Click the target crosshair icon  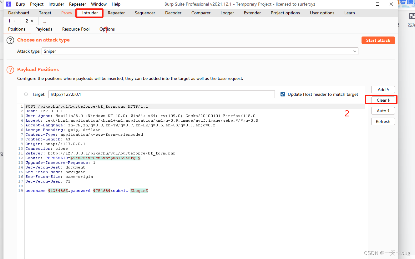click(x=26, y=94)
